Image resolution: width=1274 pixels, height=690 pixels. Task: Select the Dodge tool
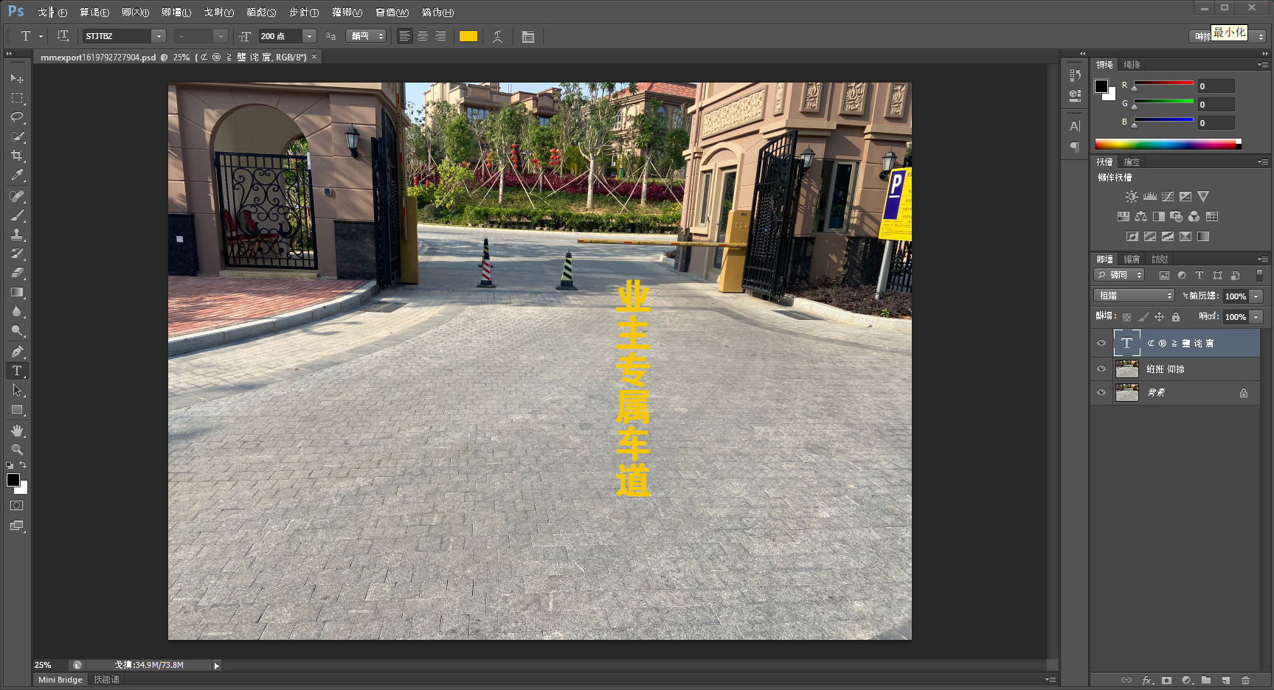17,331
